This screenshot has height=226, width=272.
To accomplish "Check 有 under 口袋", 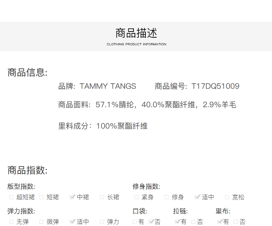I will pos(135,222).
